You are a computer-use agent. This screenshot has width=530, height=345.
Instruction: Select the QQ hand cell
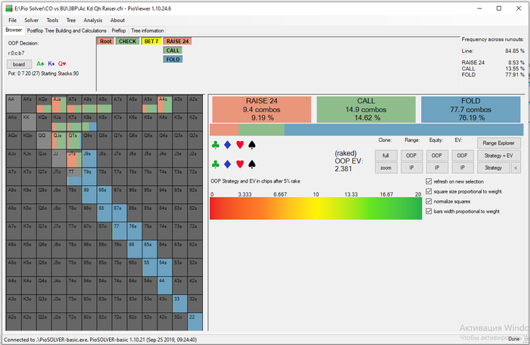(44, 140)
